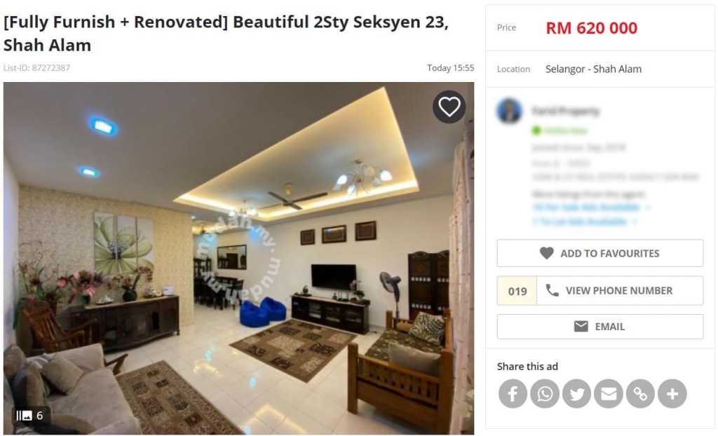Click the Email button

point(600,327)
